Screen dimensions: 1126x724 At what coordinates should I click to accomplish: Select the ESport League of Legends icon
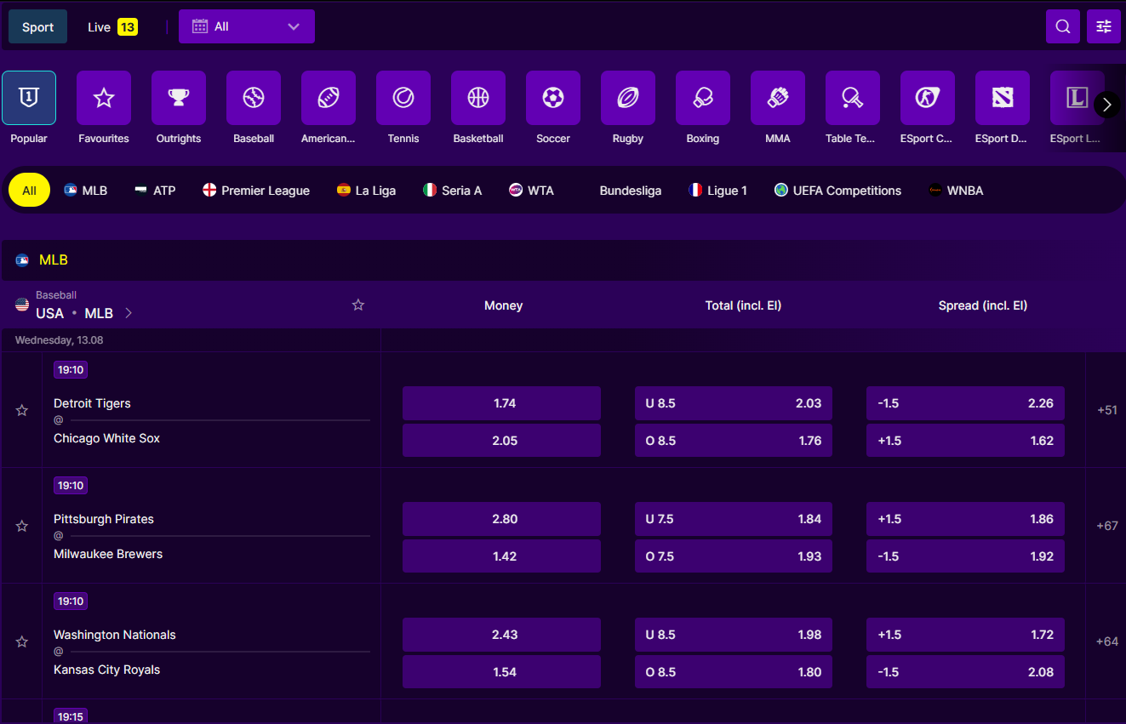click(1077, 98)
